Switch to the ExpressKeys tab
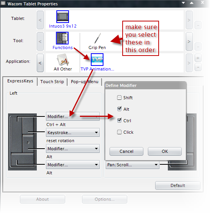This screenshot has height=213, width=210. (20, 81)
